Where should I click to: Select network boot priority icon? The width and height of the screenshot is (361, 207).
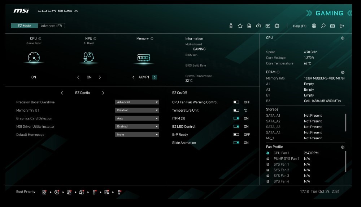tap(119, 192)
